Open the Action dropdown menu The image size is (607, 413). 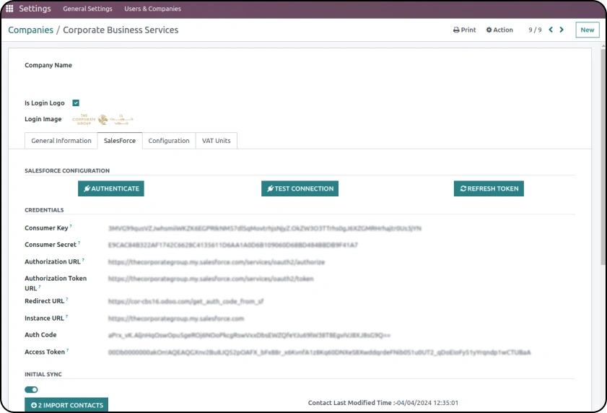[499, 30]
